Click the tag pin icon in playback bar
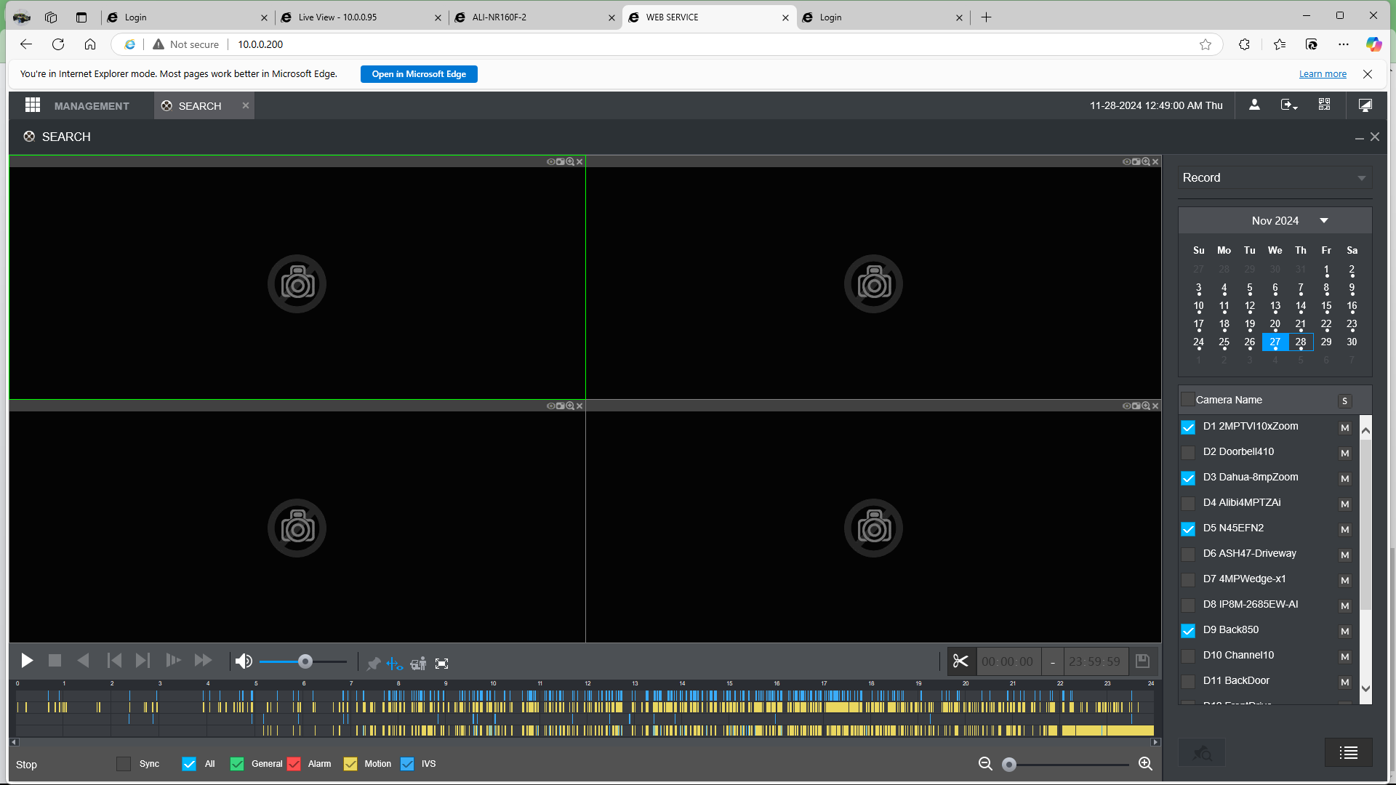This screenshot has width=1396, height=785. click(x=374, y=664)
